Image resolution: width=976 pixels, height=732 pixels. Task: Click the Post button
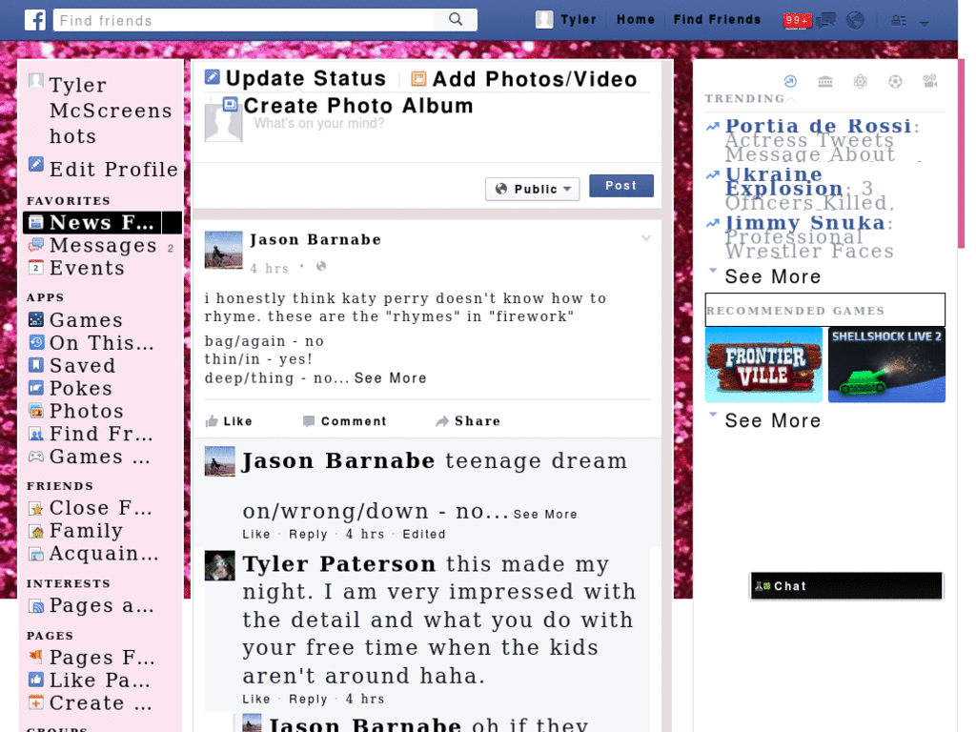point(621,186)
